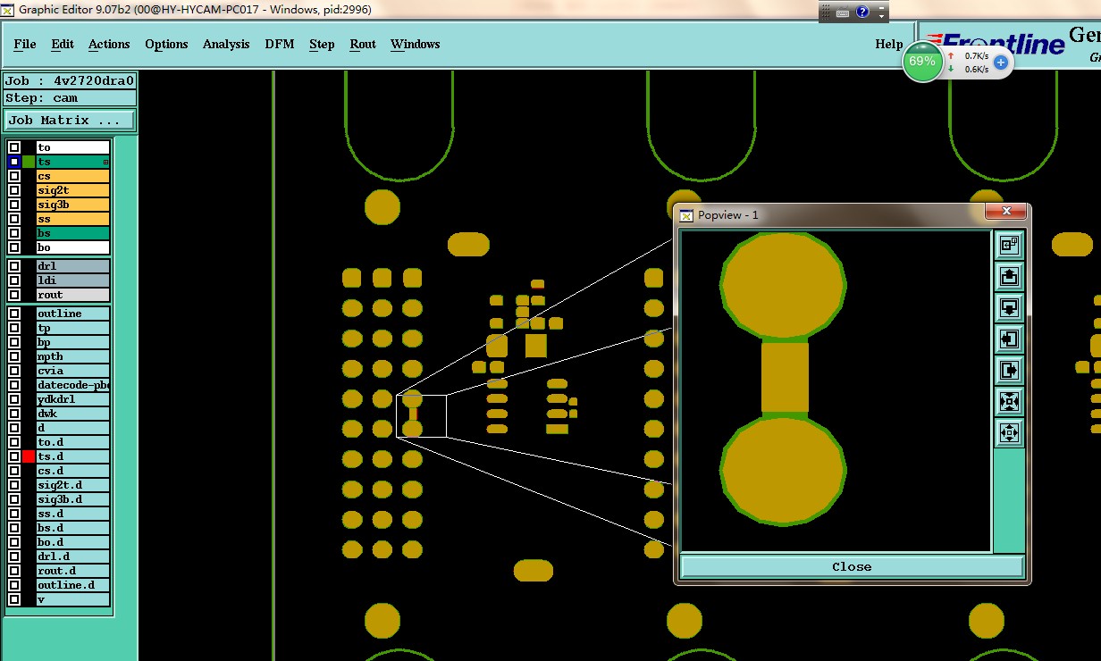Toggle display checkbox for layer to
This screenshot has height=661, width=1101.
pos(14,147)
